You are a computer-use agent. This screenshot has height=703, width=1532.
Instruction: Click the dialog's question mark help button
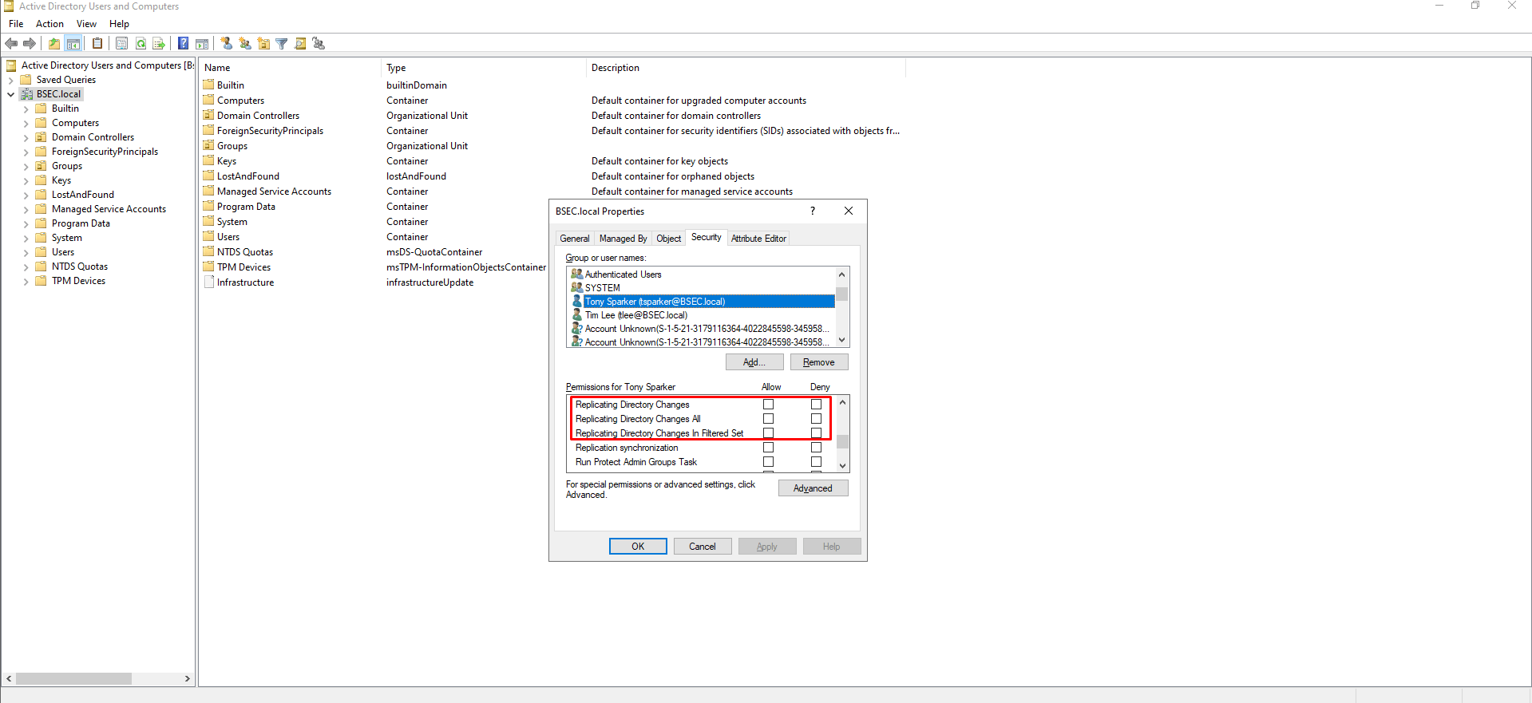tap(813, 211)
